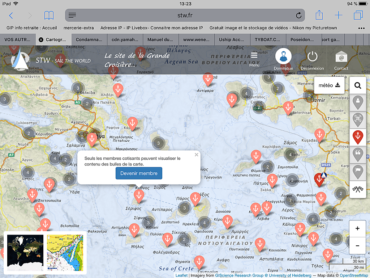Image resolution: width=370 pixels, height=278 pixels.
Task: Tap the reader view lines icon
Action: (x=72, y=15)
